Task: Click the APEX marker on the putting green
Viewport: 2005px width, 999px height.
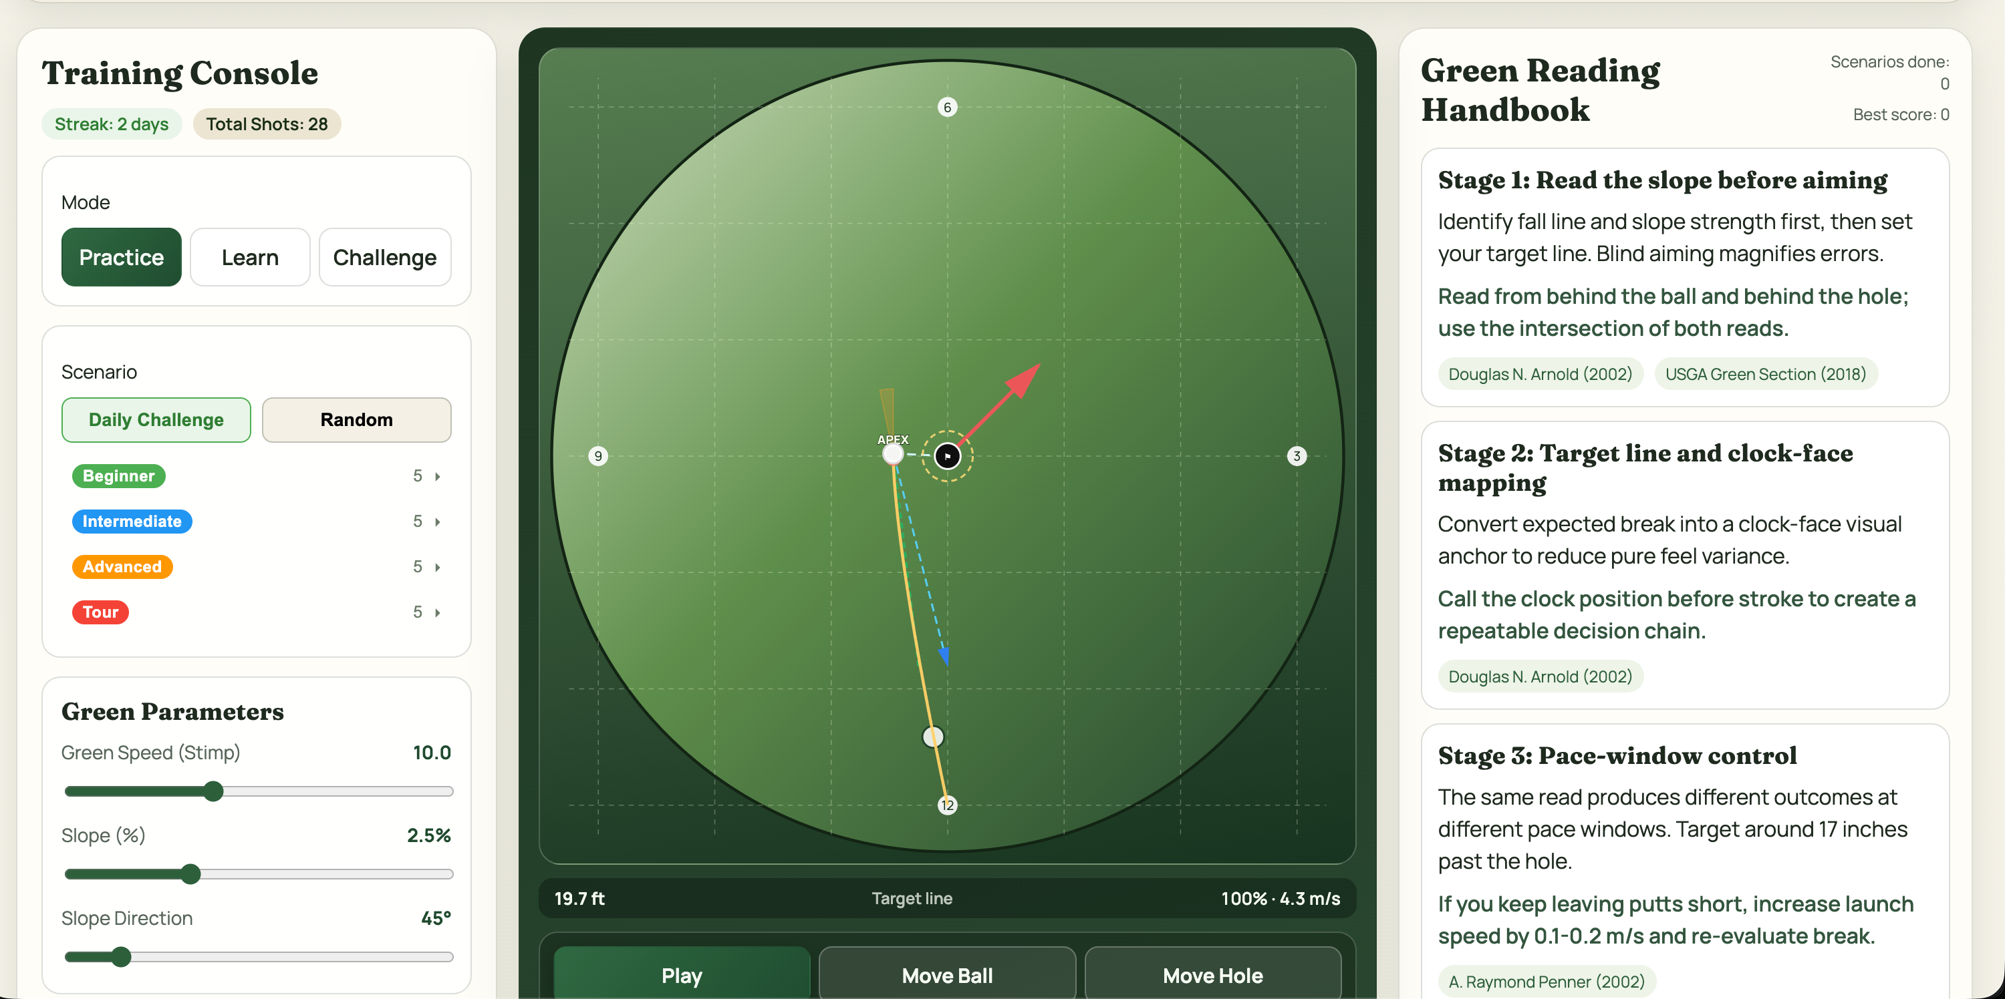Action: coord(893,453)
